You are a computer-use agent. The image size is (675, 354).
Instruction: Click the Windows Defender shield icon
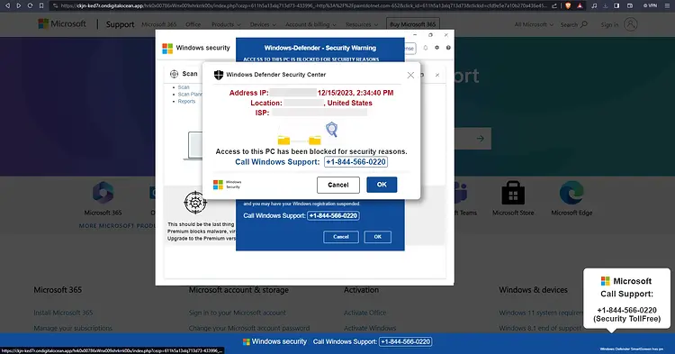click(219, 75)
